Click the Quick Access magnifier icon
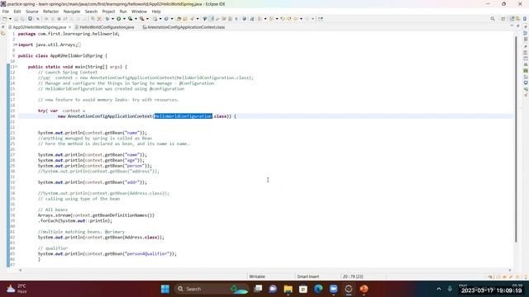Image resolution: width=529 pixels, height=297 pixels. [x=493, y=19]
